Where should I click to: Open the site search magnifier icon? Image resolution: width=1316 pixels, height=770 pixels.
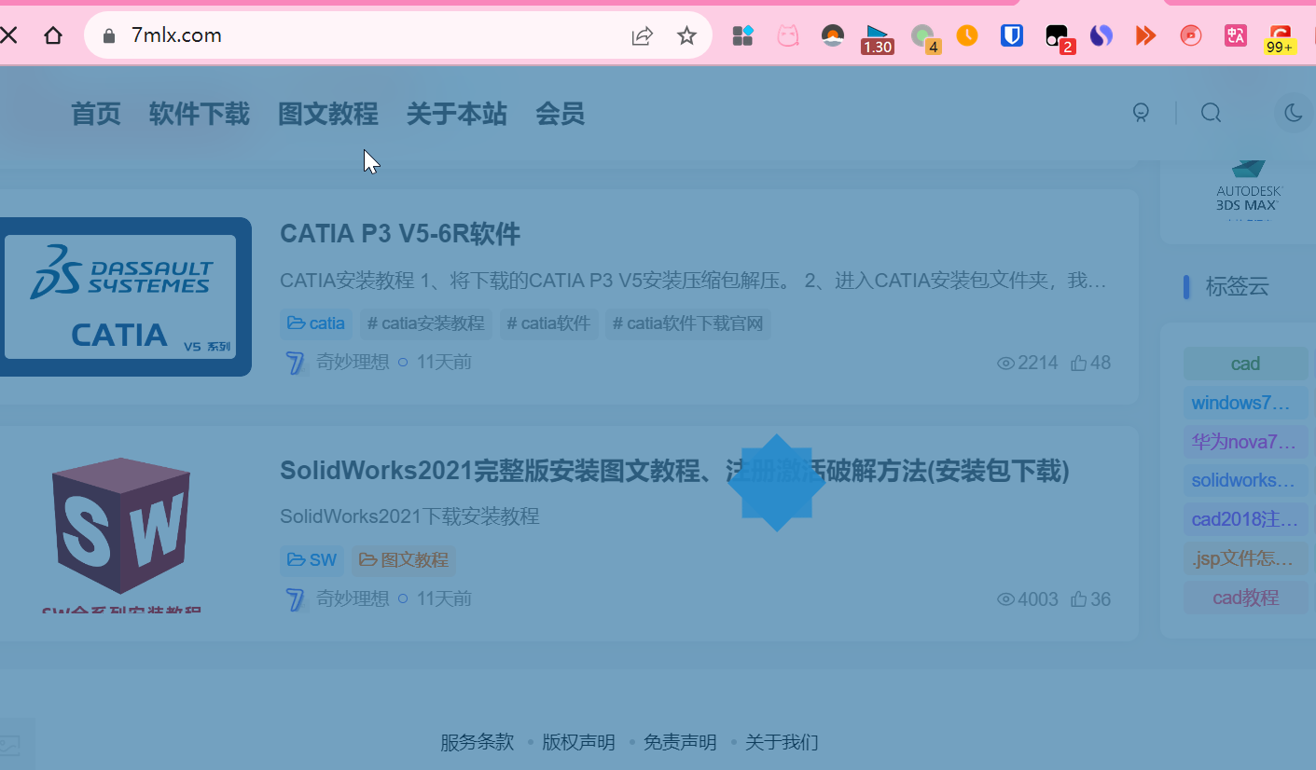tap(1211, 113)
